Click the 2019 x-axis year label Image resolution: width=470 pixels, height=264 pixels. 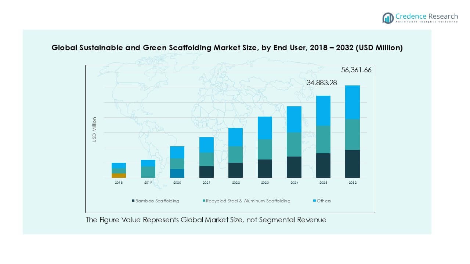click(x=148, y=183)
